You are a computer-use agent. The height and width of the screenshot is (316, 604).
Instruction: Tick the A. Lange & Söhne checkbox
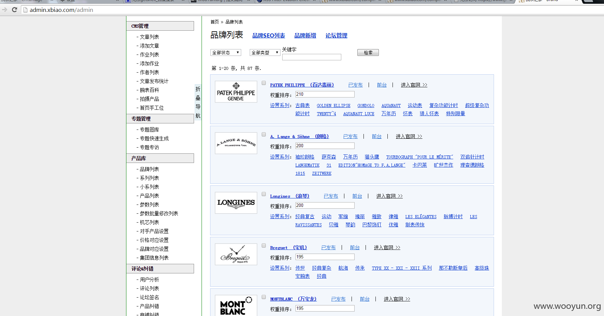pos(264,134)
